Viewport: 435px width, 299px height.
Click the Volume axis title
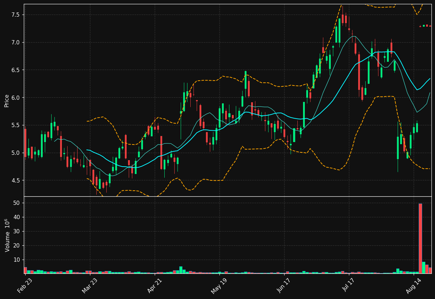click(x=7, y=235)
